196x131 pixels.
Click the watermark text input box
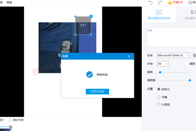pos(171,37)
